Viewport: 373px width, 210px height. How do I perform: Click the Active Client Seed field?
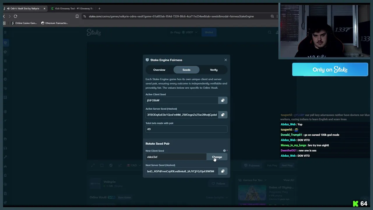182,100
